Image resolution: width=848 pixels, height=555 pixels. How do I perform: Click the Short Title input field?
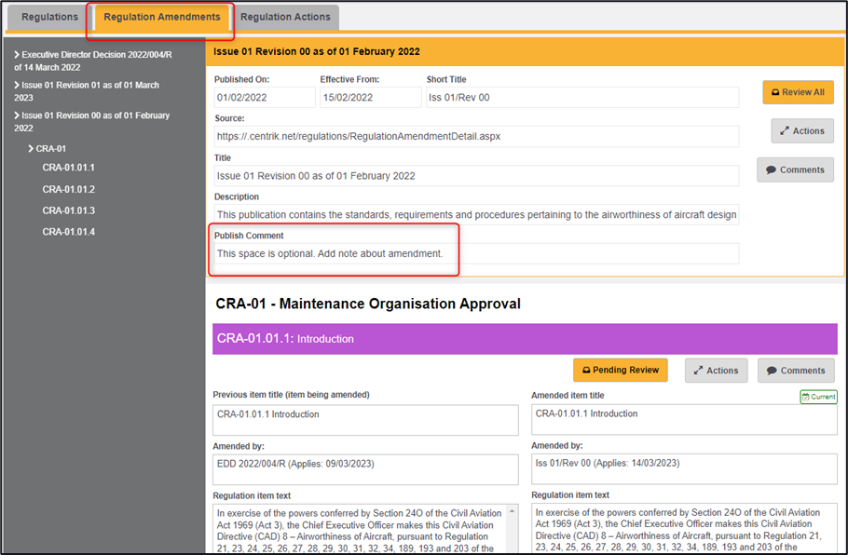pyautogui.click(x=582, y=98)
